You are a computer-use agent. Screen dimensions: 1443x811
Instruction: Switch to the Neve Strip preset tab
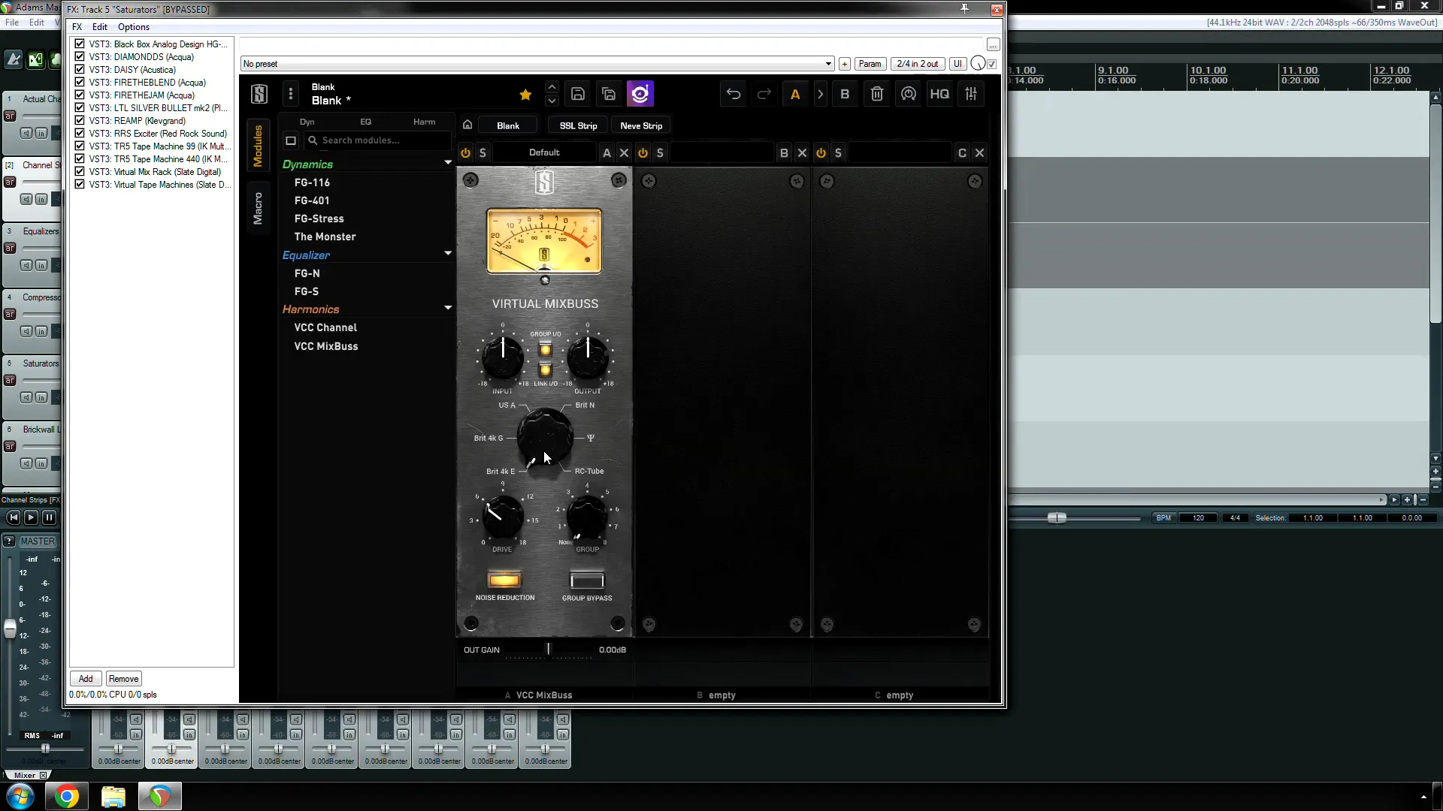click(x=641, y=125)
